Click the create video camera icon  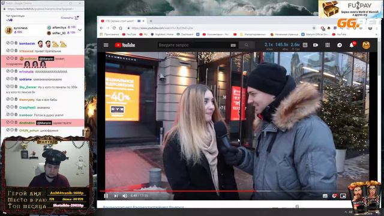coord(316,45)
